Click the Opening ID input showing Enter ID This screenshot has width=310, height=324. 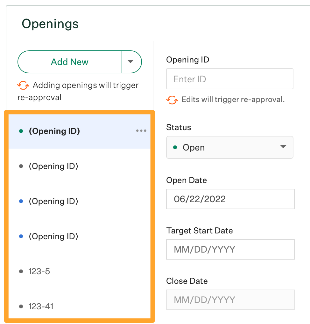pos(229,79)
